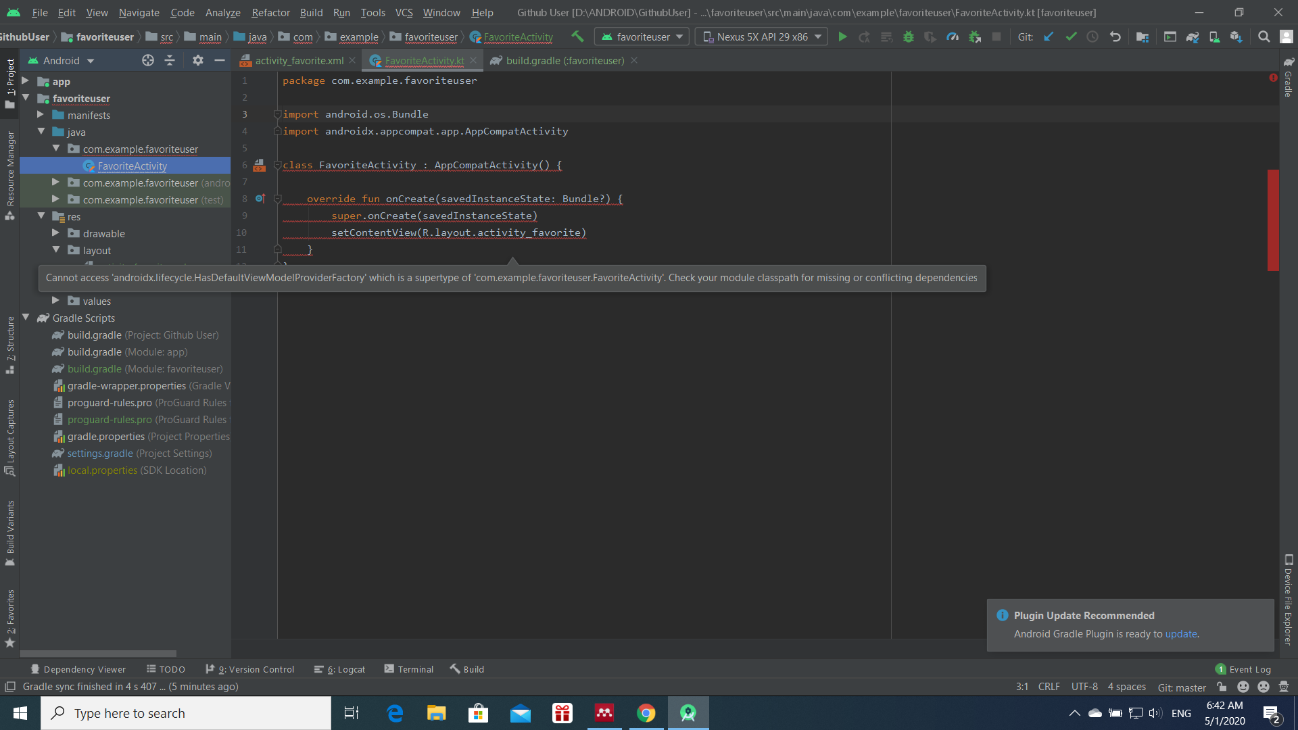
Task: Click the Make Project hammer icon
Action: 577,36
